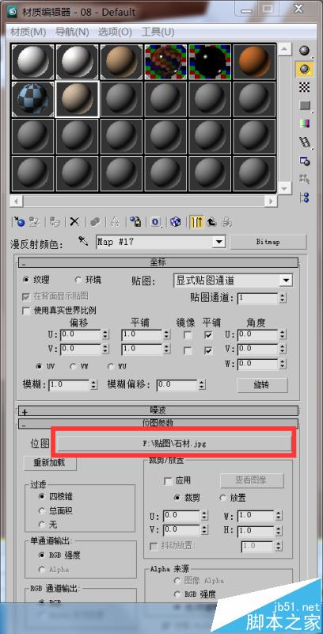This screenshot has width=323, height=634.
Task: Enable 使用真实世界比例 checkbox
Action: pyautogui.click(x=26, y=311)
